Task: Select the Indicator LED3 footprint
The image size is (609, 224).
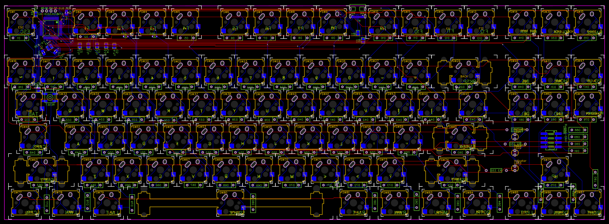Action: (515, 168)
